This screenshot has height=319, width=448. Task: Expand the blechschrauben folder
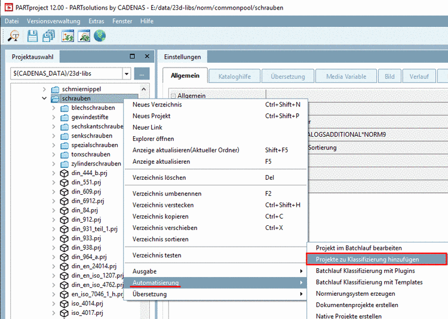click(54, 108)
